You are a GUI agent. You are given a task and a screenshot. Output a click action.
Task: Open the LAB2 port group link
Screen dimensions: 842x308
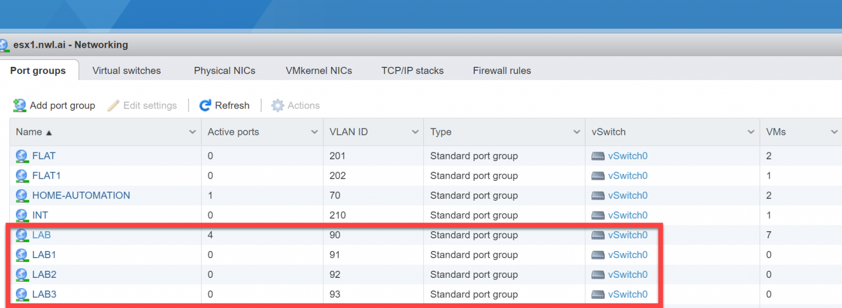tap(44, 275)
